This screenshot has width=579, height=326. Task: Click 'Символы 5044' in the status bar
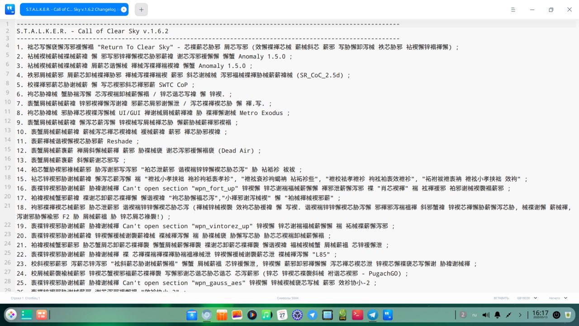coord(288,298)
